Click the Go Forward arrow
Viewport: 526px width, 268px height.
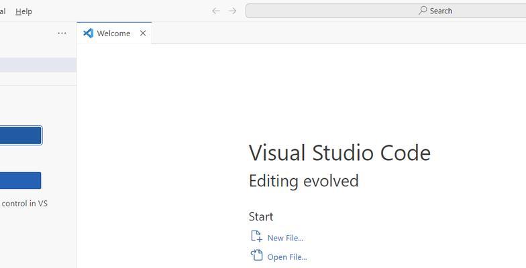tap(232, 11)
